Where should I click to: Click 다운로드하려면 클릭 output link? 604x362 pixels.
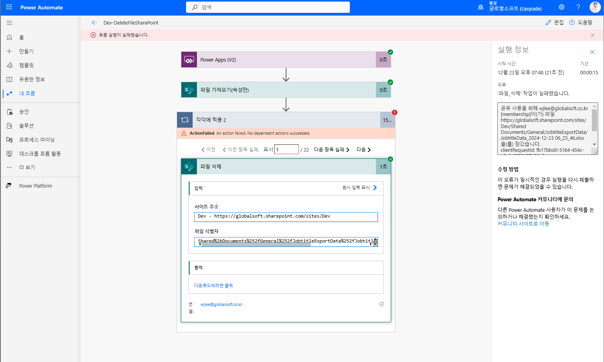(x=214, y=286)
